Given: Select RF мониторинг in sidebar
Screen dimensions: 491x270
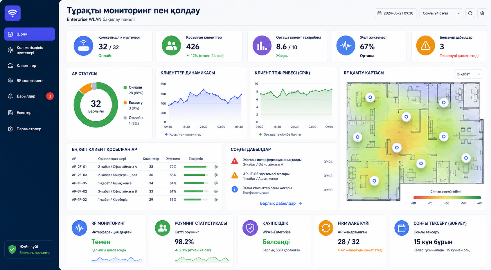Looking at the screenshot, I should [30, 81].
